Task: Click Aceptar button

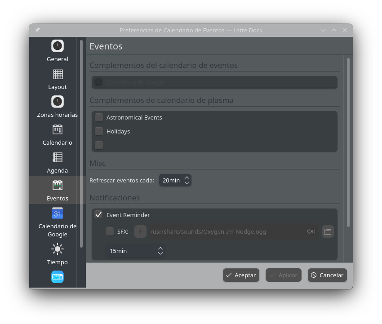Action: 241,275
